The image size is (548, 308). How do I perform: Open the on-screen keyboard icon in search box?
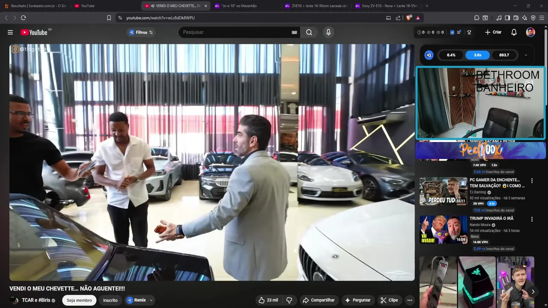294,33
